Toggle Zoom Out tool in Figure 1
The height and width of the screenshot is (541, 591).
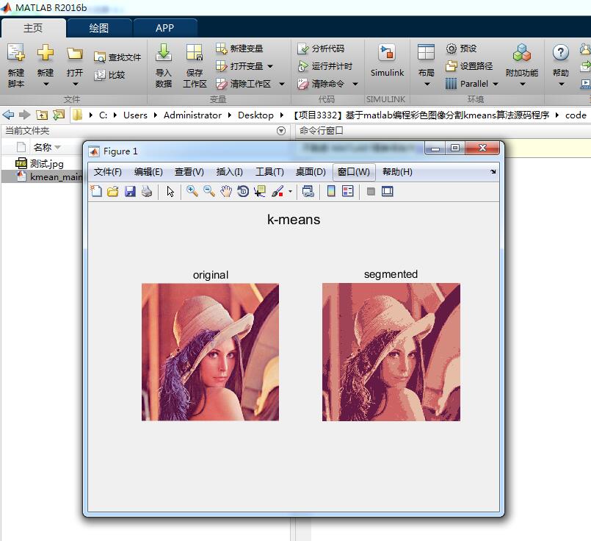[209, 191]
